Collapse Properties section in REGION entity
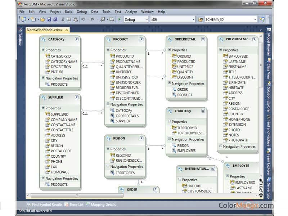Image resolution: width=288 pixels, height=216 pixels. coord(108,149)
